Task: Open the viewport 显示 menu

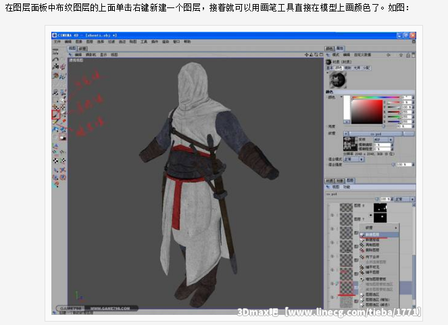Action: [103, 55]
